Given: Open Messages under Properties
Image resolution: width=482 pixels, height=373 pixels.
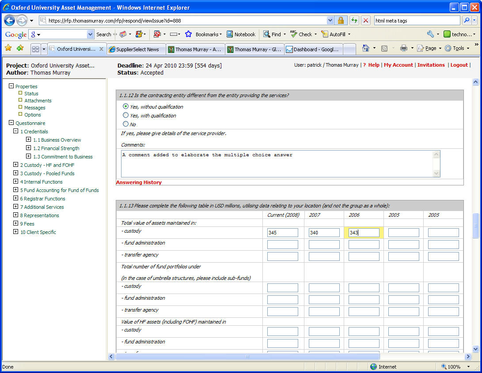Looking at the screenshot, I should point(35,108).
